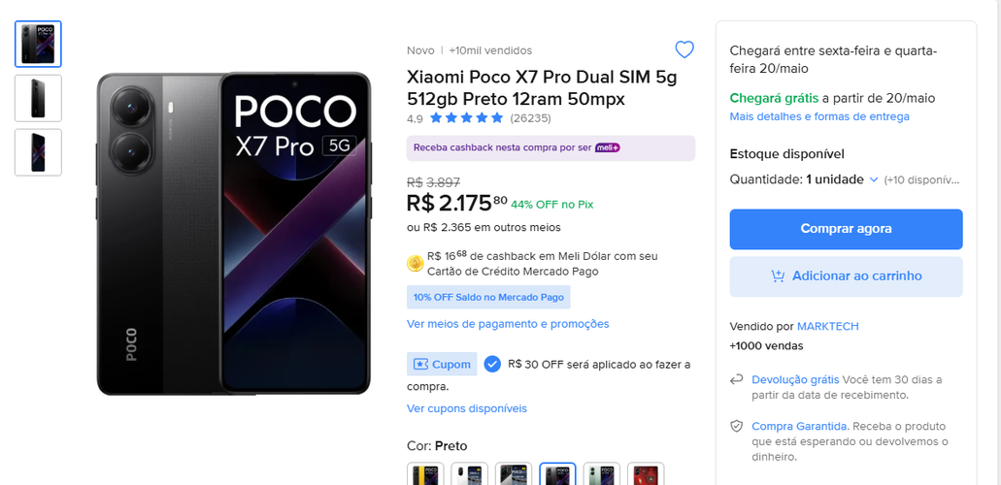Select the yellow Poco color variant

pyautogui.click(x=425, y=474)
